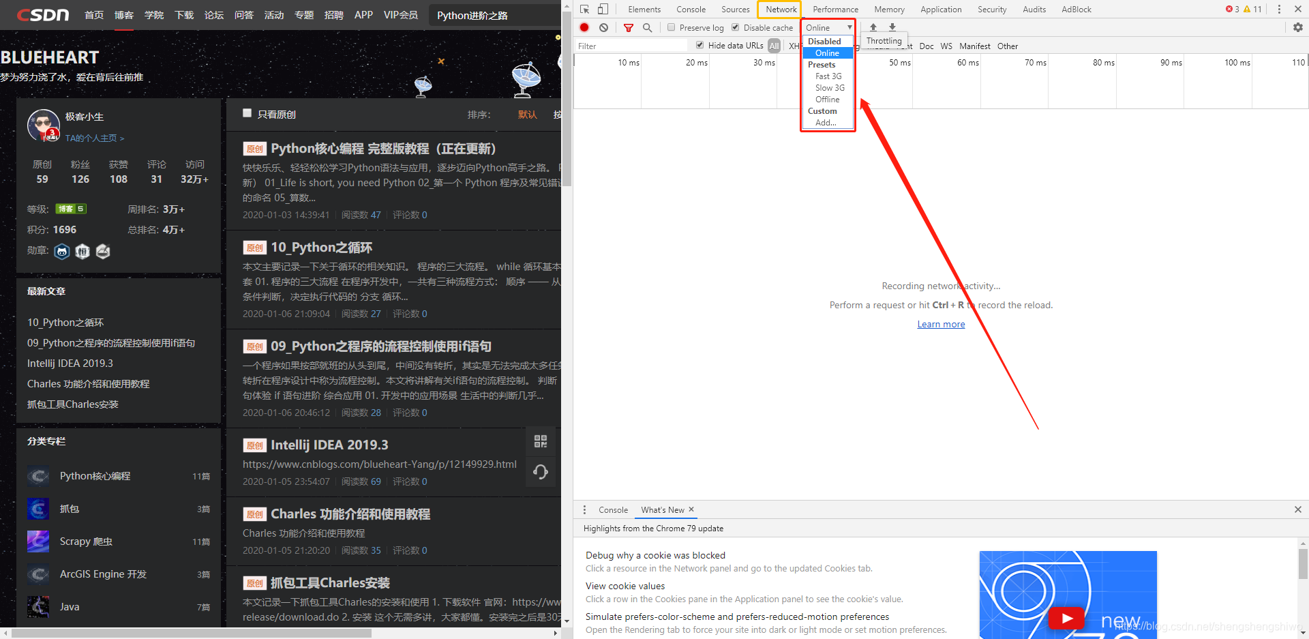Switch to the Sources tab
The width and height of the screenshot is (1309, 639).
[x=736, y=10]
